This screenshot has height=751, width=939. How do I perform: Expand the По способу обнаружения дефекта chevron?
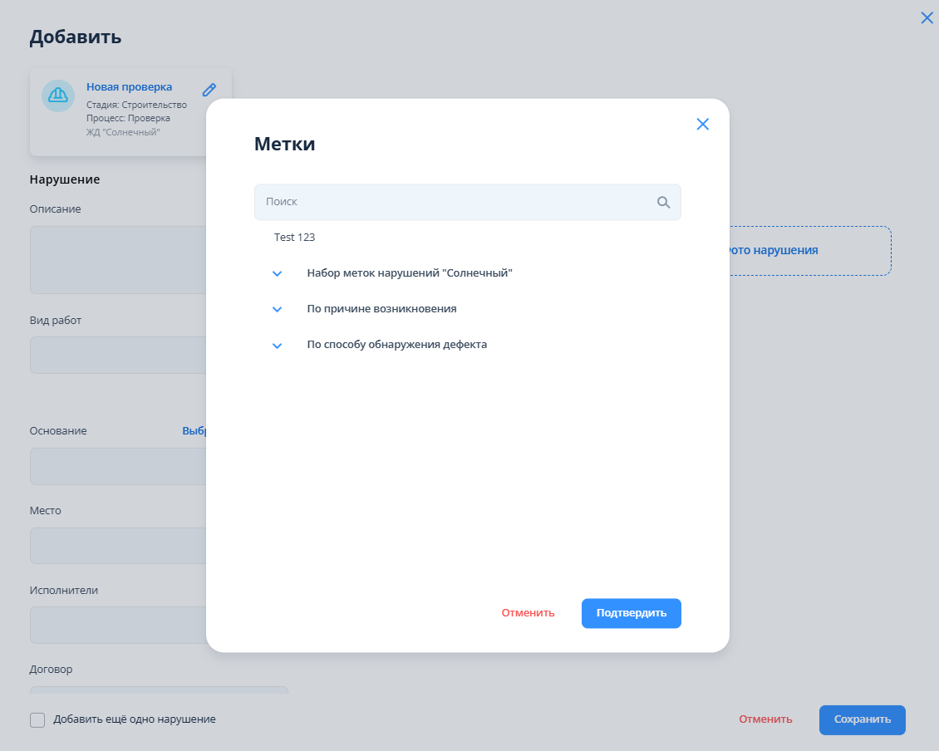click(x=278, y=345)
